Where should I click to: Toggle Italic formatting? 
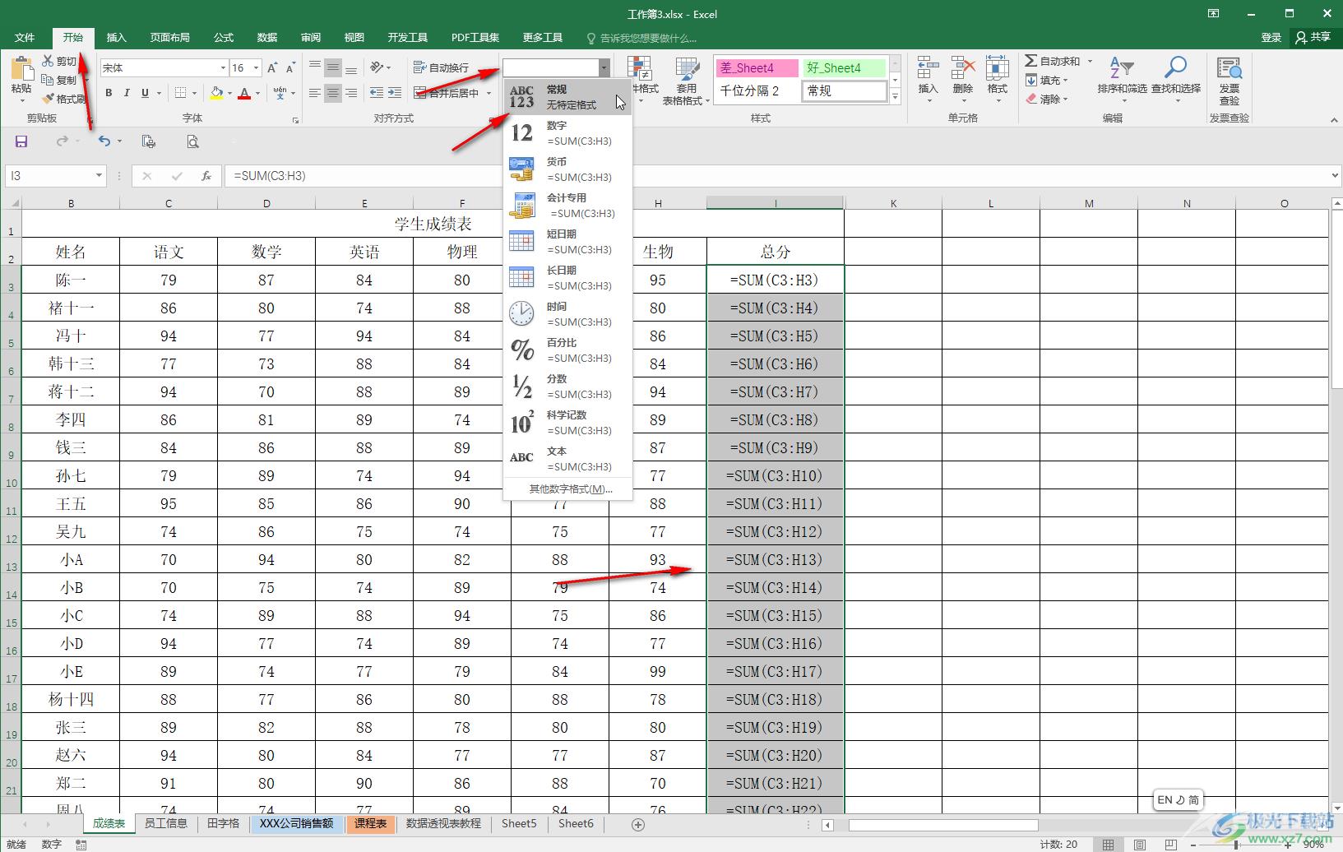pyautogui.click(x=127, y=93)
